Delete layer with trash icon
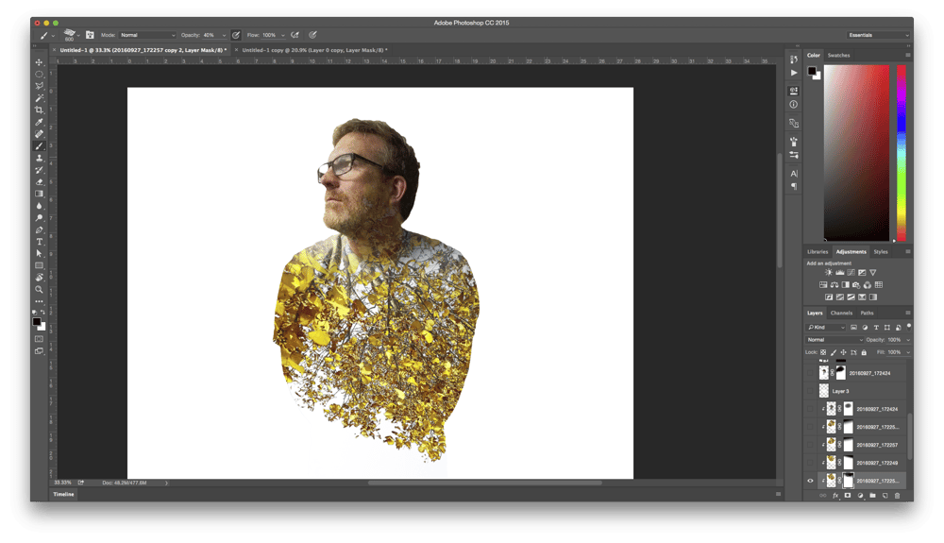Viewport: 944px width, 543px height. click(x=897, y=496)
